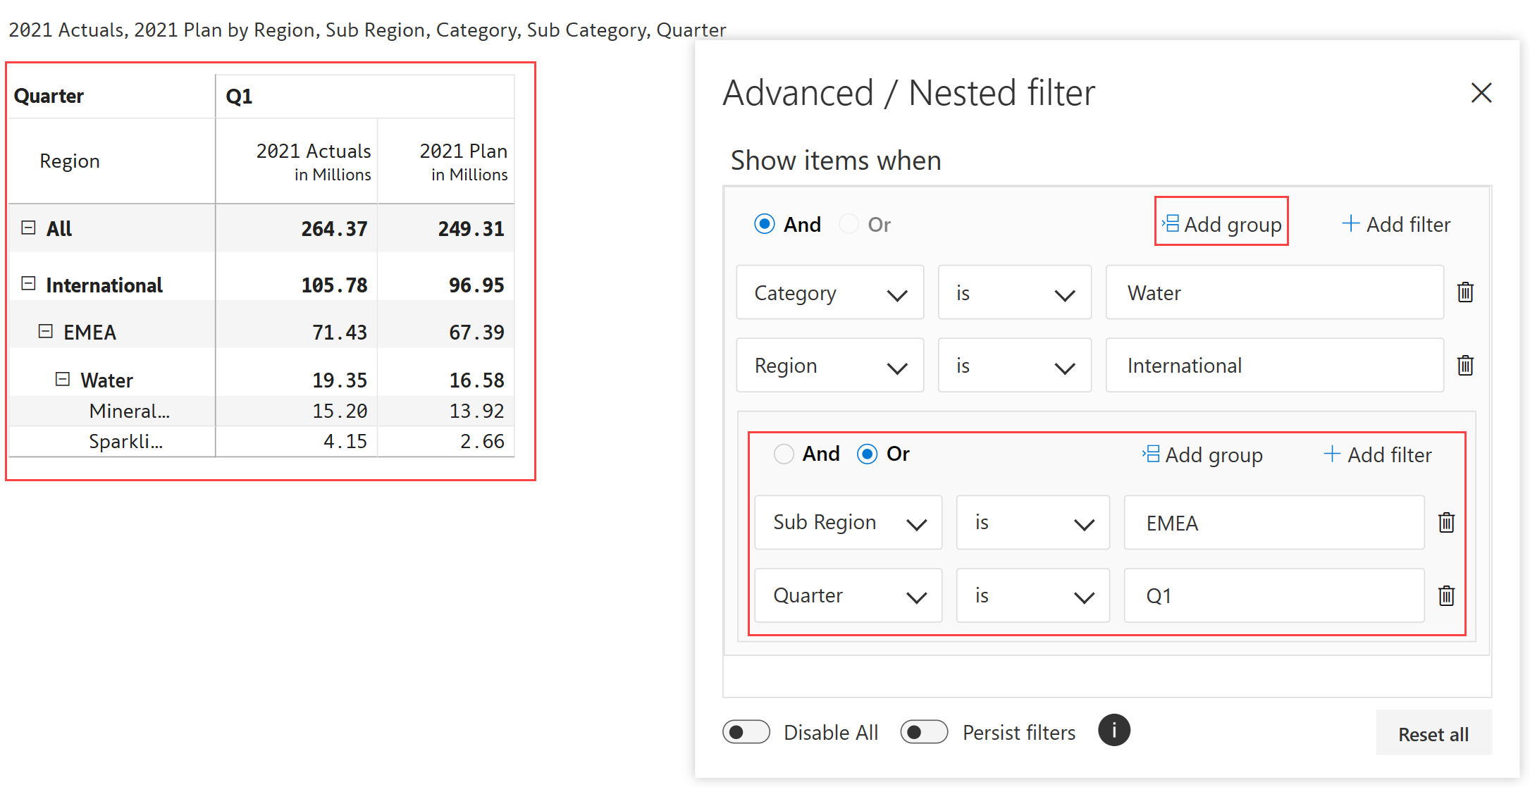Select And radio in the nested group
1530x787 pixels.
click(784, 454)
